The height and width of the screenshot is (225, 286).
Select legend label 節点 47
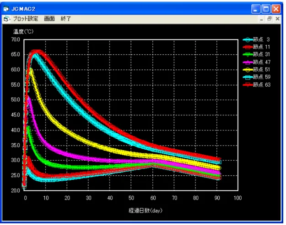(262, 62)
